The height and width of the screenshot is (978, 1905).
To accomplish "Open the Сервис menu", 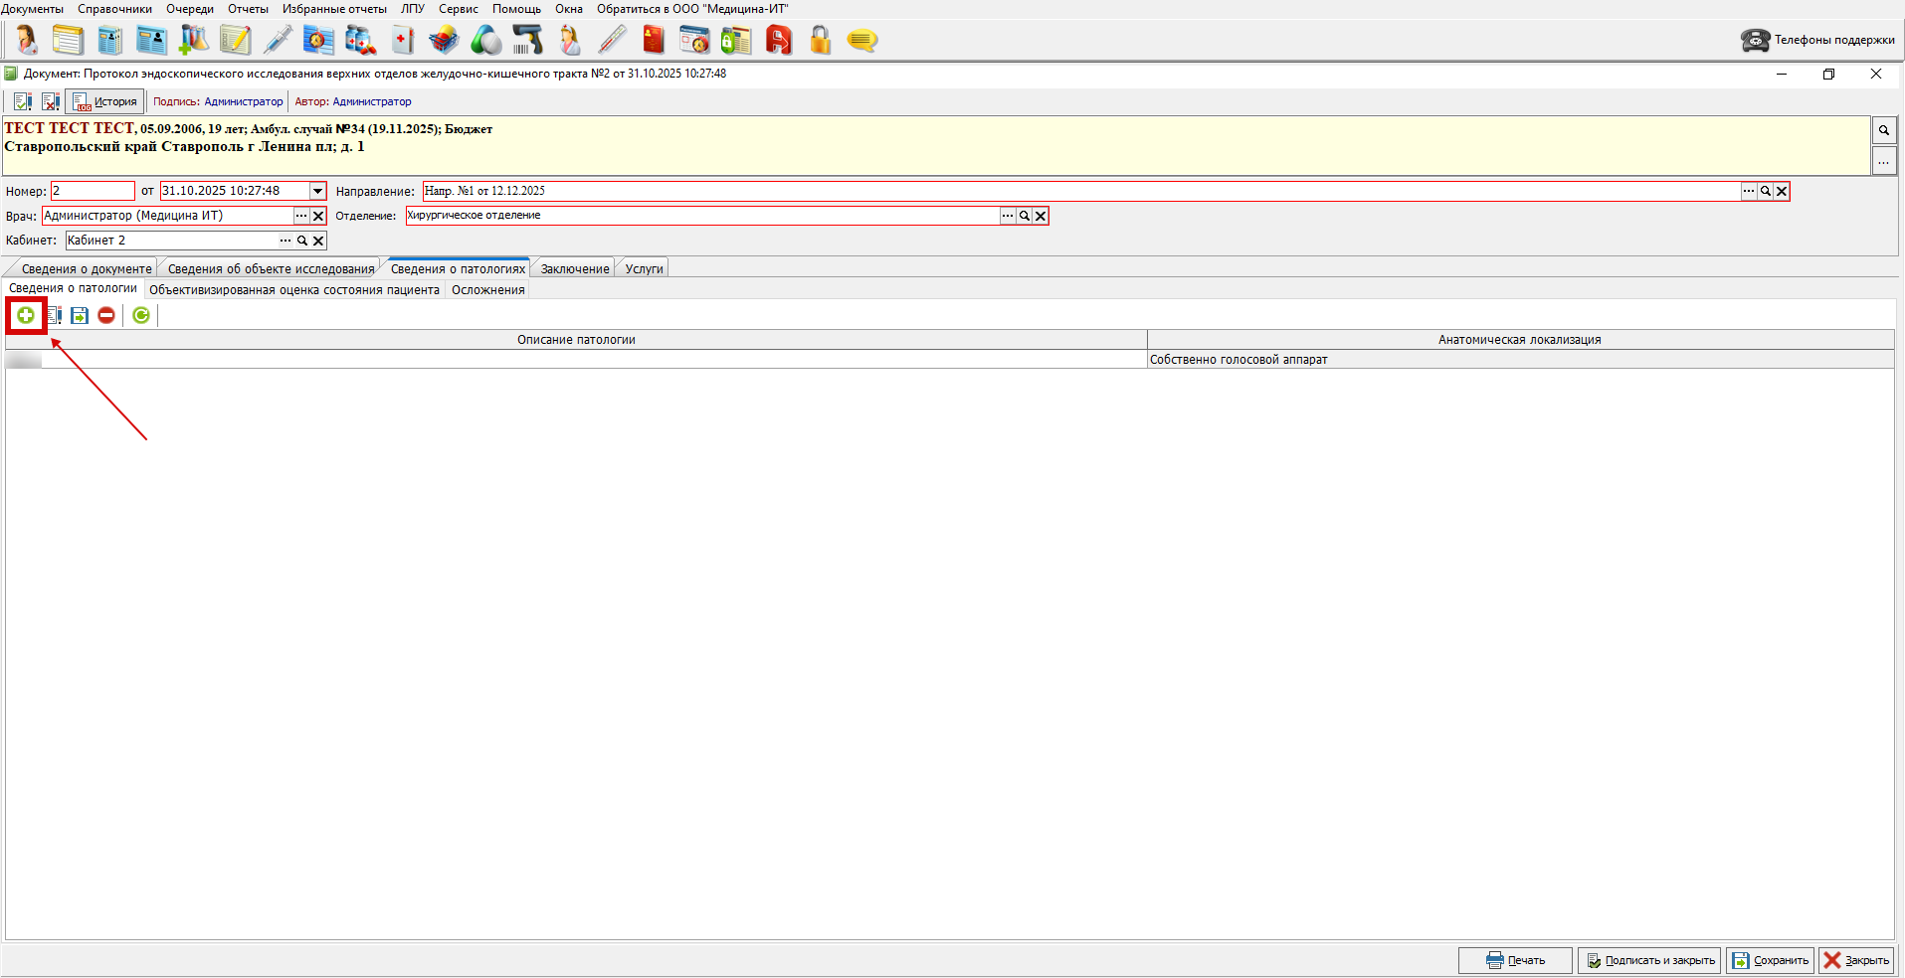I will 458,9.
